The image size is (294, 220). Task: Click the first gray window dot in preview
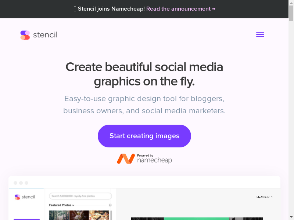coord(15,183)
